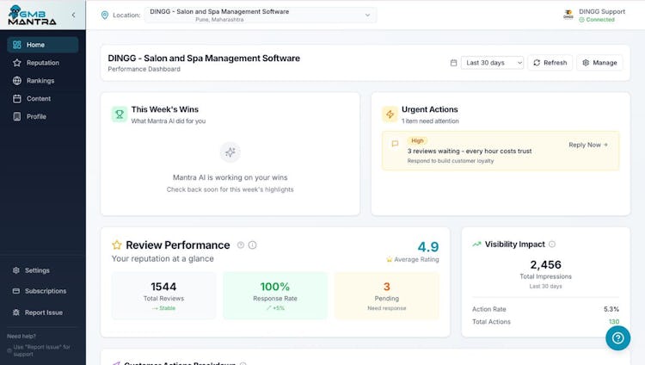
Task: Open the help chat bubble icon
Action: point(617,337)
